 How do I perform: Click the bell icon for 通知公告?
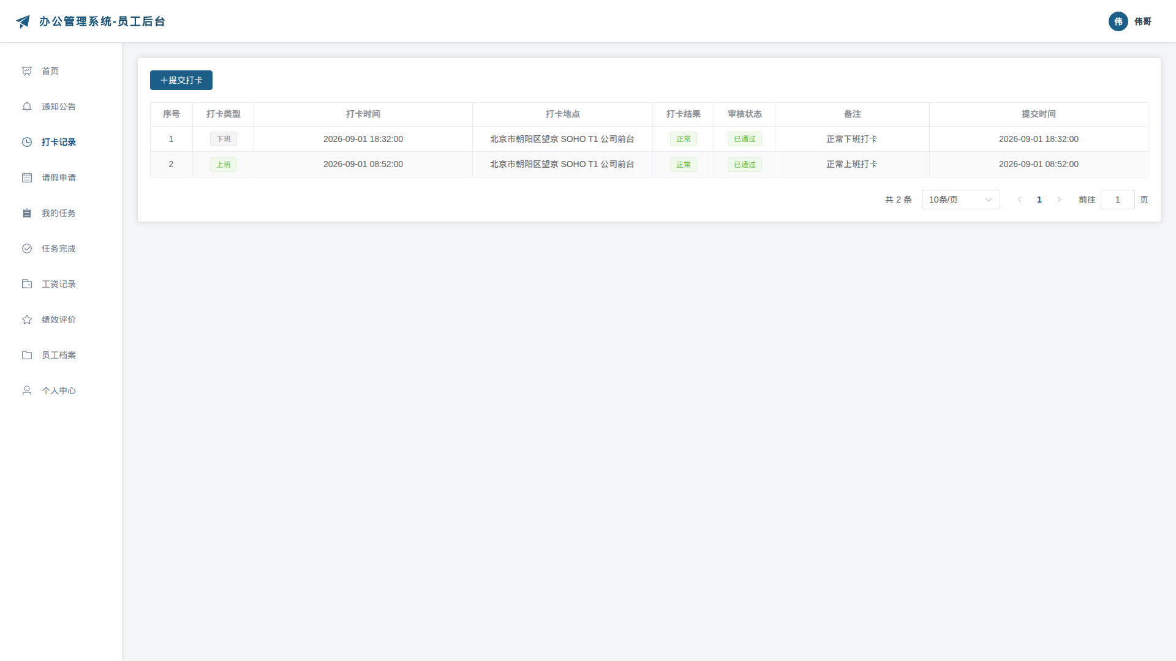click(x=27, y=106)
